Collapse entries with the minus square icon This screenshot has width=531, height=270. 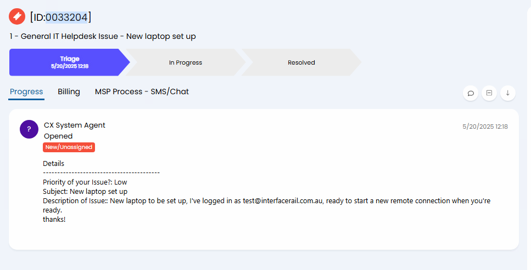489,93
